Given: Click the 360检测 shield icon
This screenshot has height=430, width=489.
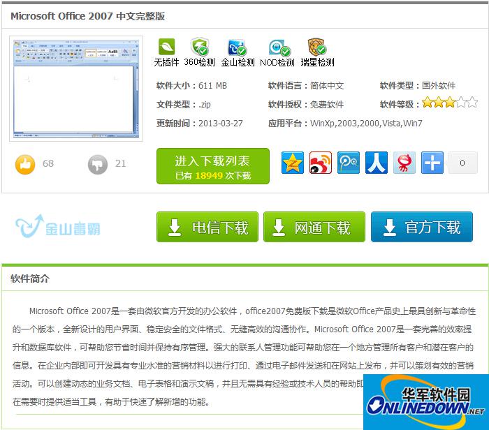Looking at the screenshot, I should (x=200, y=47).
